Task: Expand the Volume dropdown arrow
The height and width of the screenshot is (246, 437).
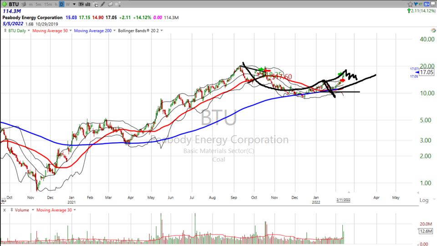Action: tap(33, 210)
